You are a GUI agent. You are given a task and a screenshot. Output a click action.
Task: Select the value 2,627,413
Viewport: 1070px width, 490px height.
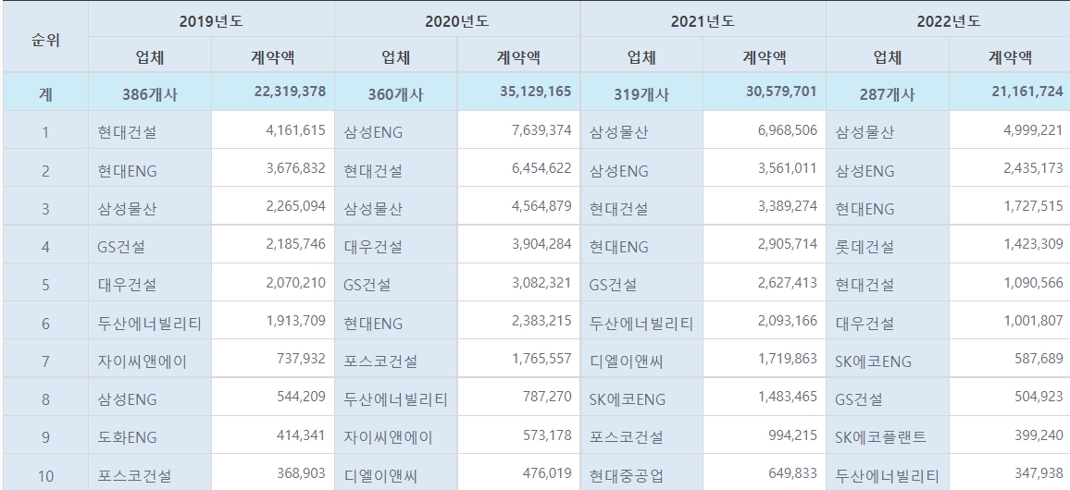coord(765,282)
